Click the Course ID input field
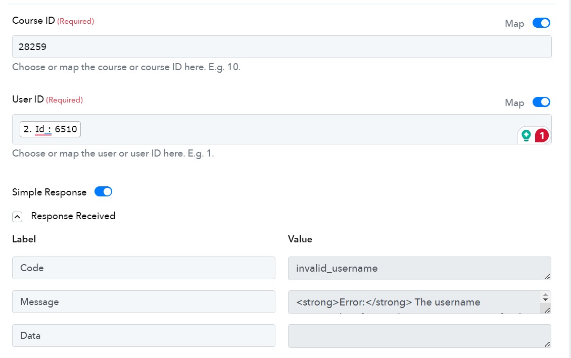This screenshot has width=571, height=358. [282, 46]
